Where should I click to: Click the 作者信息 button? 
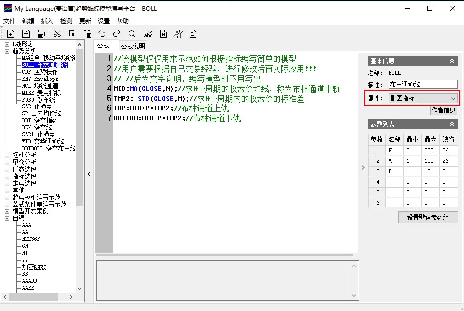[443, 110]
